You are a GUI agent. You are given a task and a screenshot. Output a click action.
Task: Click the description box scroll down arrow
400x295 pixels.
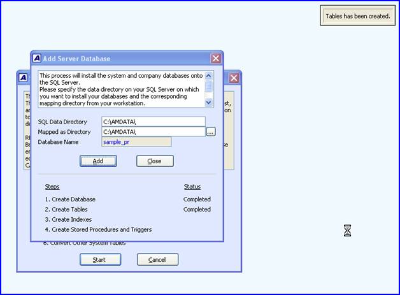[209, 102]
